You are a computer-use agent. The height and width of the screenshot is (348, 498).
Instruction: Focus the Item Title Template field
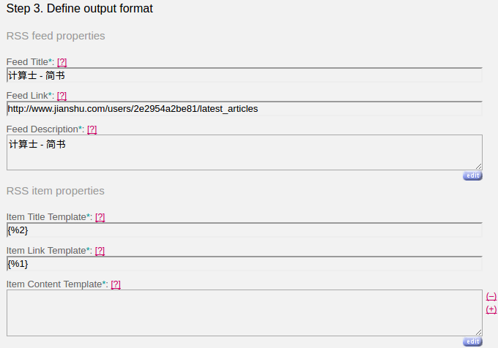coord(245,230)
